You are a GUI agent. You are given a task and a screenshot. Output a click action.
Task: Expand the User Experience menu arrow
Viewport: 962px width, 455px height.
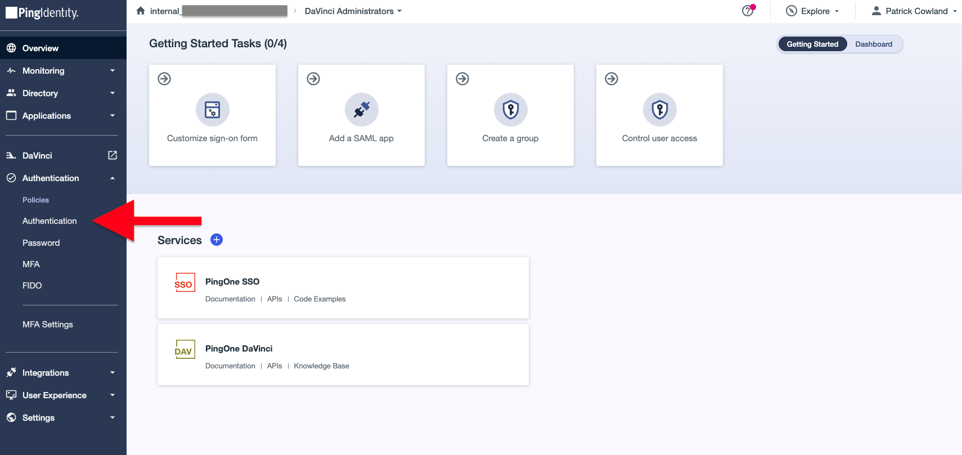point(113,395)
